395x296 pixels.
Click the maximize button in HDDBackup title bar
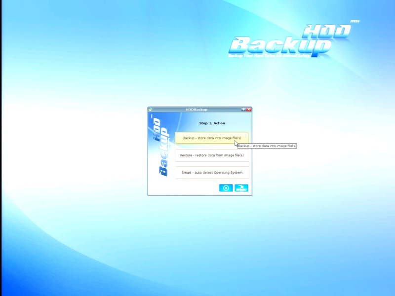tap(243, 110)
